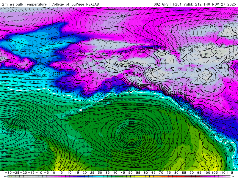Viewport: 238px width, 178px height.
Task: Click the "College of DuPage NEXLAB" label
Action: click(75, 4)
